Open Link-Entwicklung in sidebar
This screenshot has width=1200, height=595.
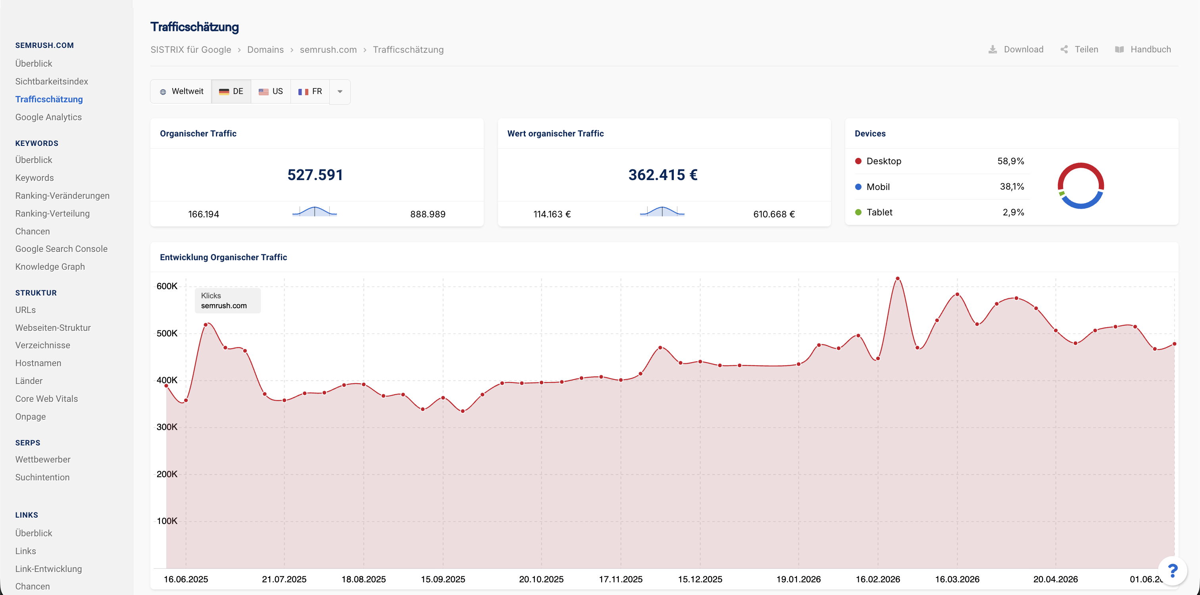pos(48,569)
